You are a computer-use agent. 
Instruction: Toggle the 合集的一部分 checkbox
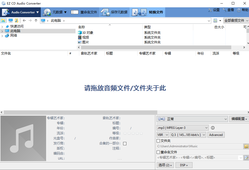coord(125,143)
